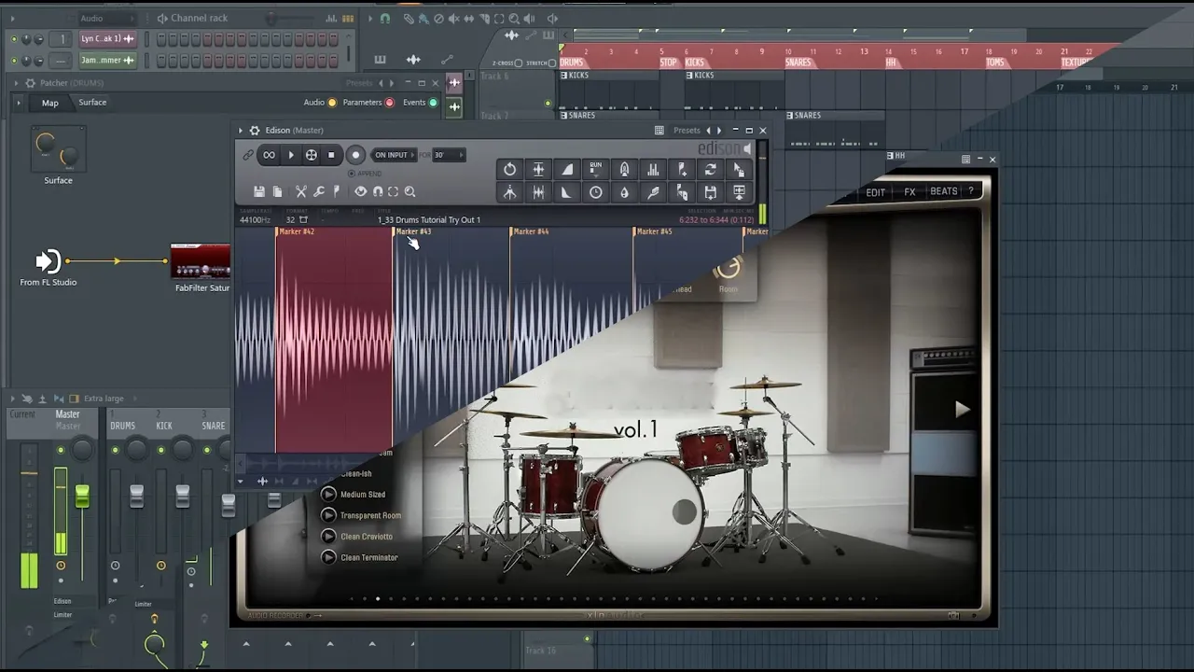This screenshot has height=672, width=1194.
Task: Click the green Master volume fader
Action: 82,496
